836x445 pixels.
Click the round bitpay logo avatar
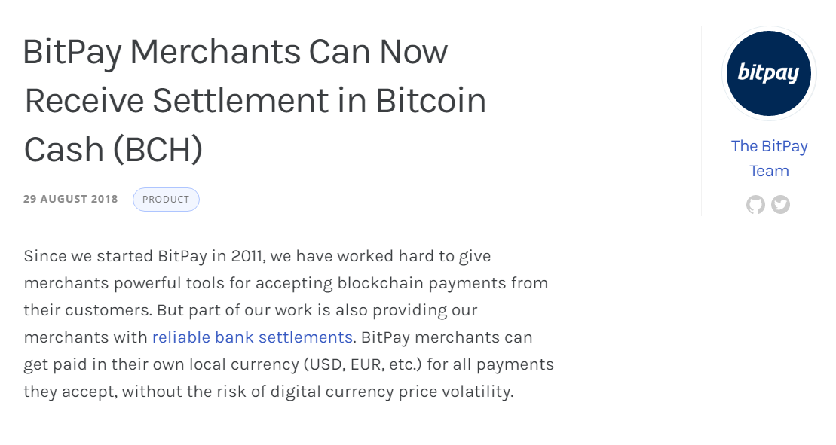point(769,74)
